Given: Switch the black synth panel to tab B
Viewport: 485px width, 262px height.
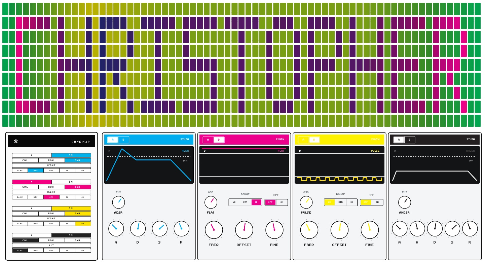Looking at the screenshot, I should [409, 140].
